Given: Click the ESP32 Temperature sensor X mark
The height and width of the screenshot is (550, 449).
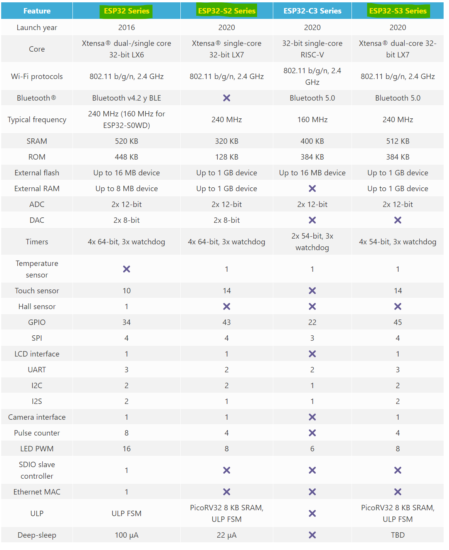Looking at the screenshot, I should coord(126,269).
